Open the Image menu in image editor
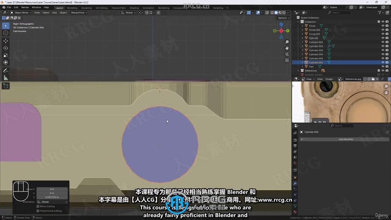 pyautogui.click(x=329, y=79)
